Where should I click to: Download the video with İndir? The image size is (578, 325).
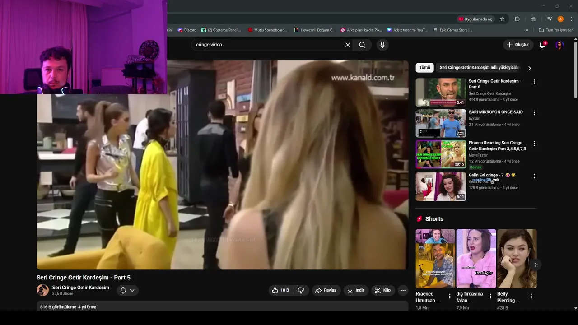[355, 290]
